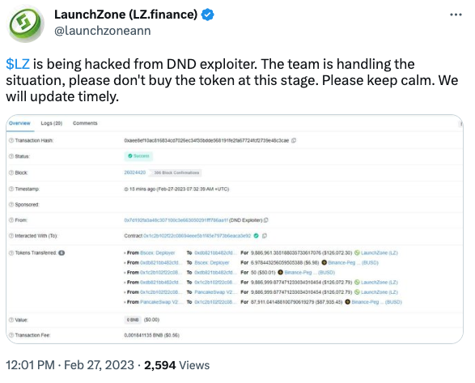Copy the transaction hash with the copy icon
Viewport: 475px width, 383px height.
tap(294, 140)
